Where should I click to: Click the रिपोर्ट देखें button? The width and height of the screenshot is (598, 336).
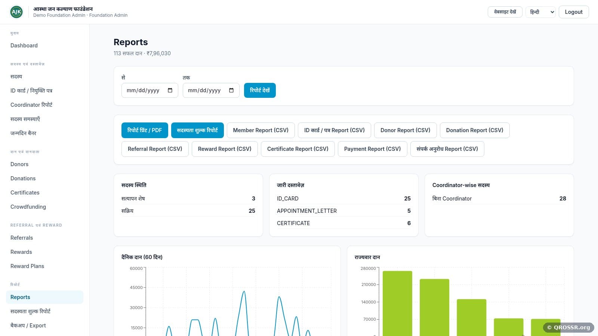click(260, 90)
